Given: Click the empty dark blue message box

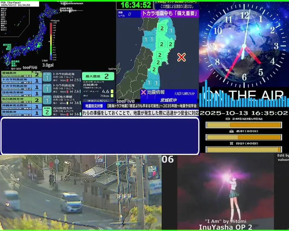Looking at the screenshot, I should 100,136.
